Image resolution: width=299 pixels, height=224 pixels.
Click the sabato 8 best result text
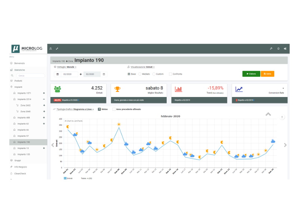154,88
